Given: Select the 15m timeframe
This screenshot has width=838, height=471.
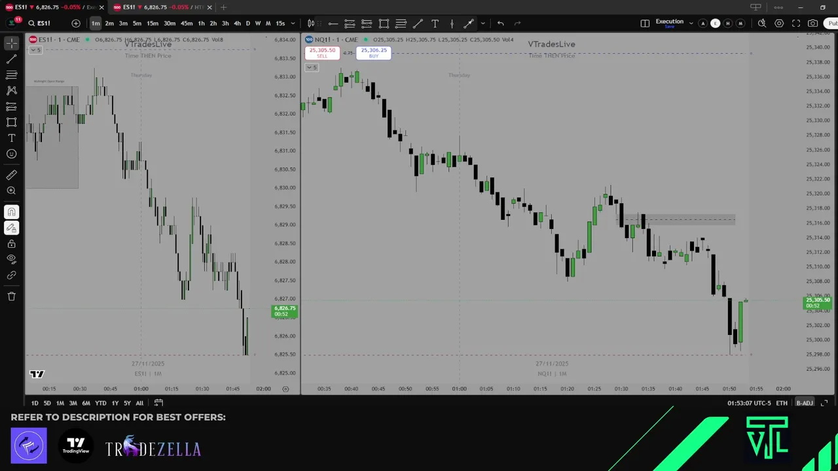Looking at the screenshot, I should [152, 23].
